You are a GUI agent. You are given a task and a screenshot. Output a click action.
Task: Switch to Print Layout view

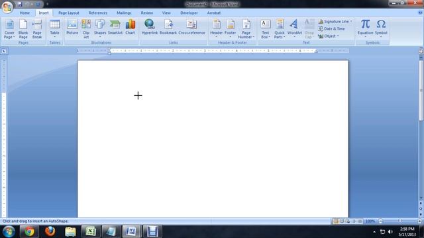click(336, 221)
